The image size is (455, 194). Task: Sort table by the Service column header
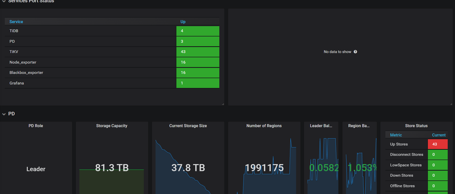pos(16,22)
